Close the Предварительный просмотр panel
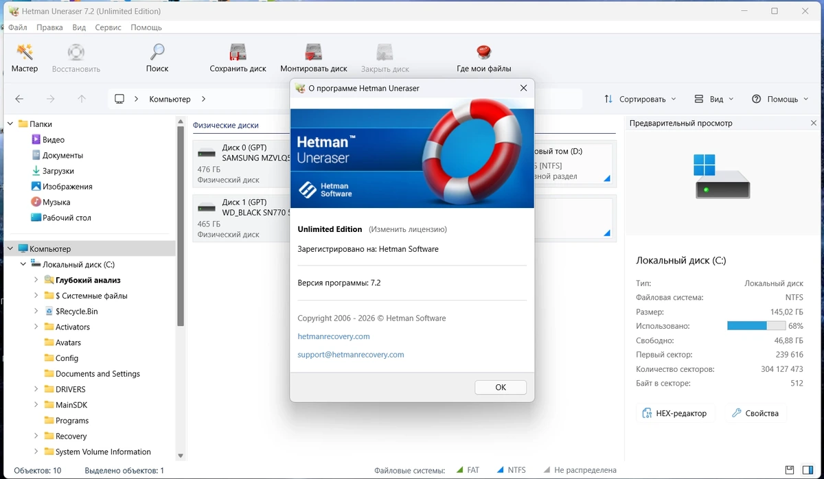 click(x=814, y=124)
